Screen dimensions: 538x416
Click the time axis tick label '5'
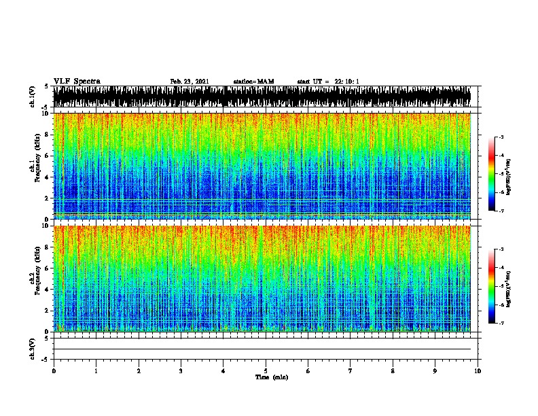(266, 371)
